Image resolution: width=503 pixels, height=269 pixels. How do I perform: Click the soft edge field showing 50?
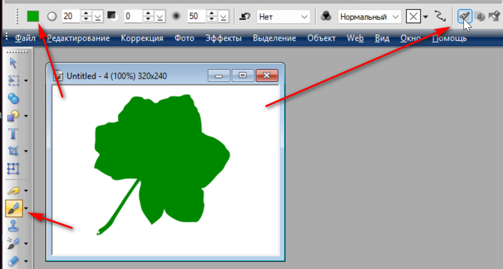(x=197, y=16)
